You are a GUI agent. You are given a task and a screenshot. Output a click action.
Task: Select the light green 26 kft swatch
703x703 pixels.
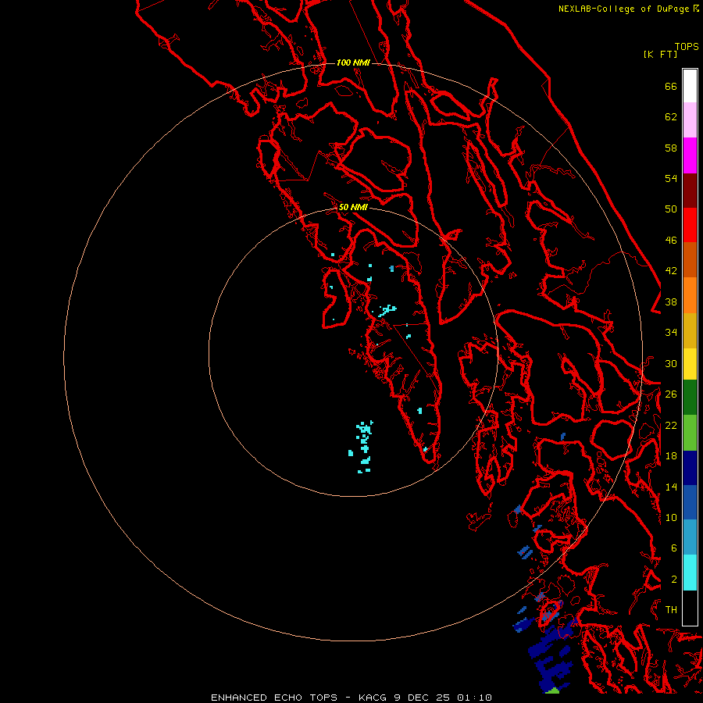click(690, 433)
